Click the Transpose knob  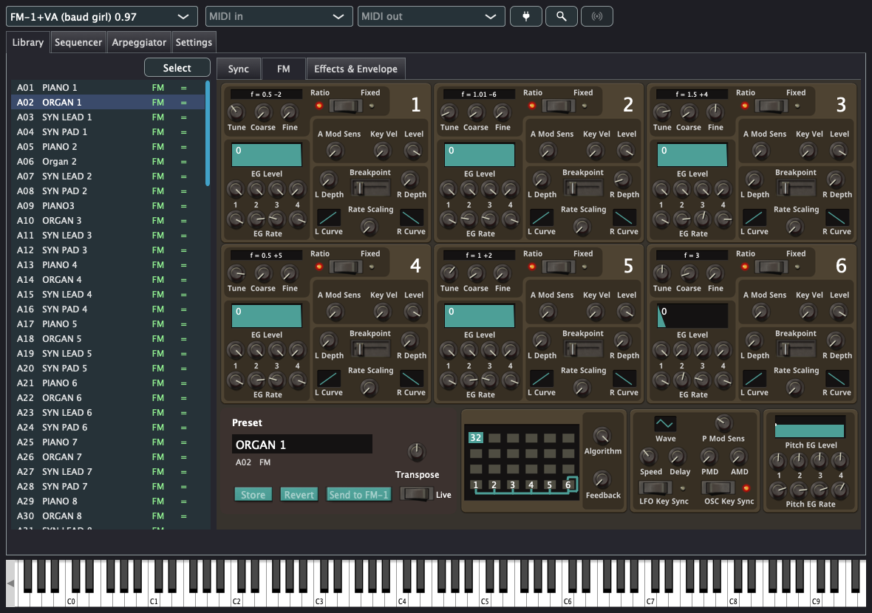pyautogui.click(x=417, y=452)
